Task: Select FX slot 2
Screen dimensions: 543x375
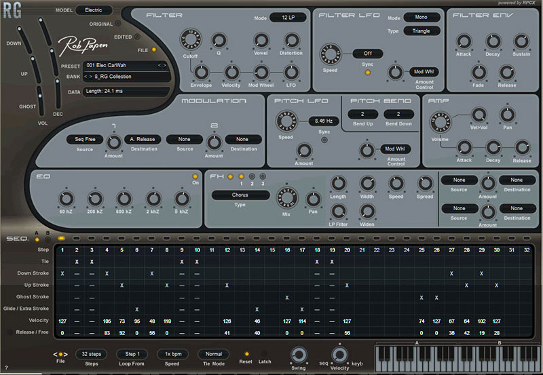Action: pos(251,176)
